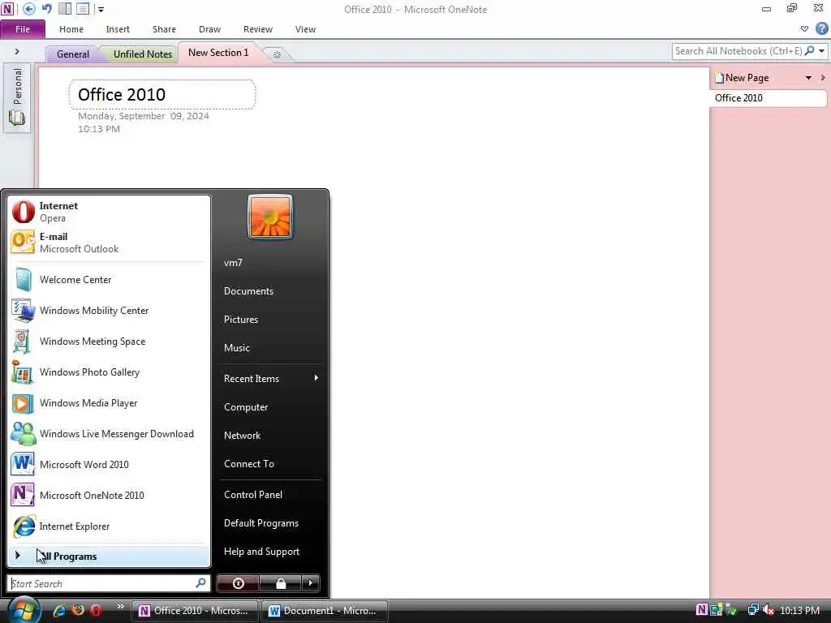Click the Create a New Section tab
The height and width of the screenshot is (623, 831).
[x=278, y=54]
